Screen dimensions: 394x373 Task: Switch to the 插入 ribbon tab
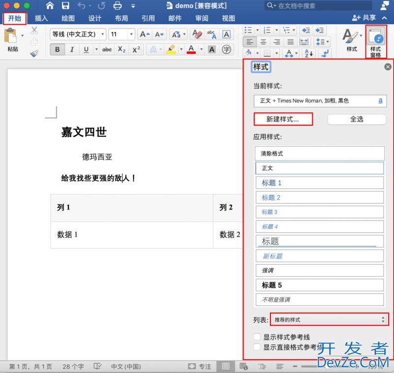[41, 18]
